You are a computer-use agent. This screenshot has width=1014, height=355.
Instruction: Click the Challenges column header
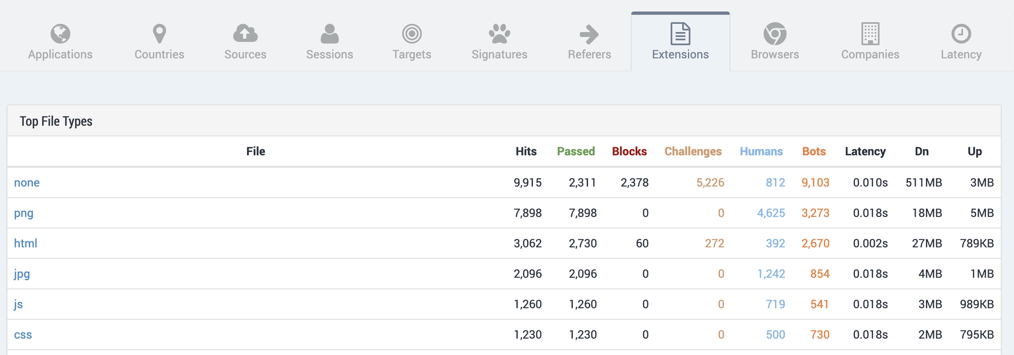click(x=693, y=151)
